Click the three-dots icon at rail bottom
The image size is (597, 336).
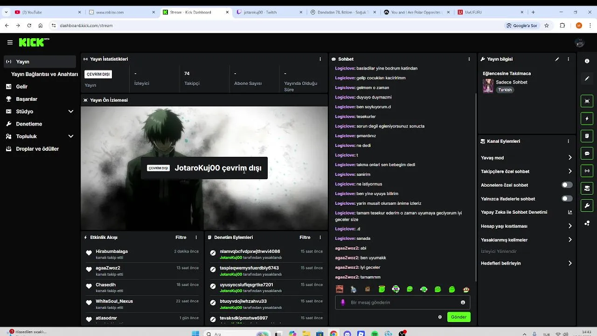tap(587, 223)
